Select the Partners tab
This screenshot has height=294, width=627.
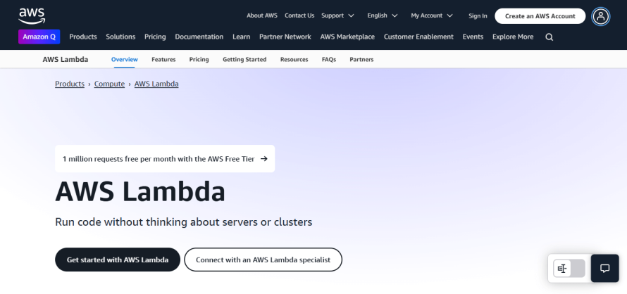[x=361, y=59]
